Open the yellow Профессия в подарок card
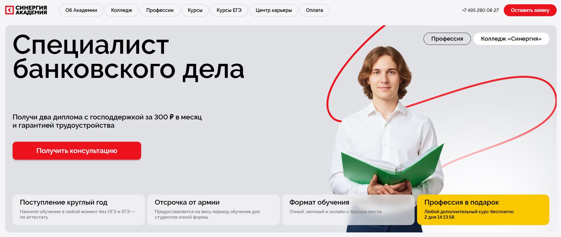This screenshot has height=237, width=561. click(x=483, y=210)
